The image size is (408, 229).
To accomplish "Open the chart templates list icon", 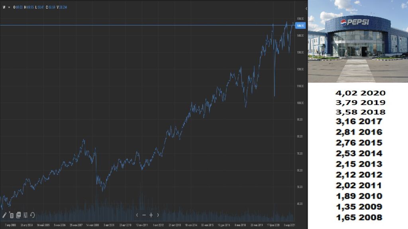I will coord(12,215).
